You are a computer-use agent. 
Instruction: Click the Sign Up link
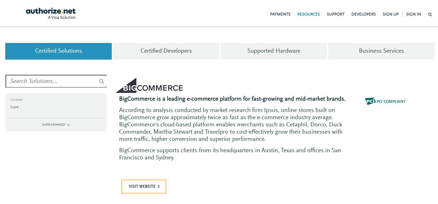390,14
